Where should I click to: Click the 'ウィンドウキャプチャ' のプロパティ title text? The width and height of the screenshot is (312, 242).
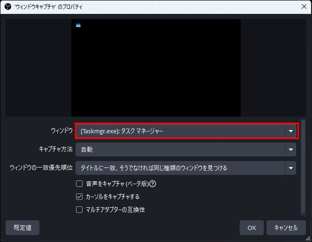[48, 7]
